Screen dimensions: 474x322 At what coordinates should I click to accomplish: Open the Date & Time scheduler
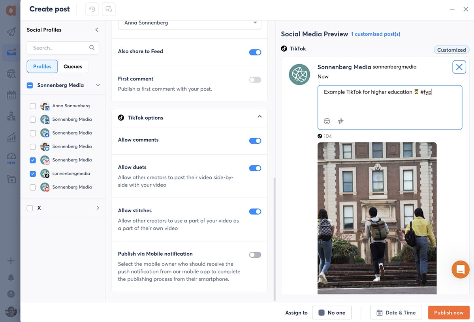click(396, 313)
